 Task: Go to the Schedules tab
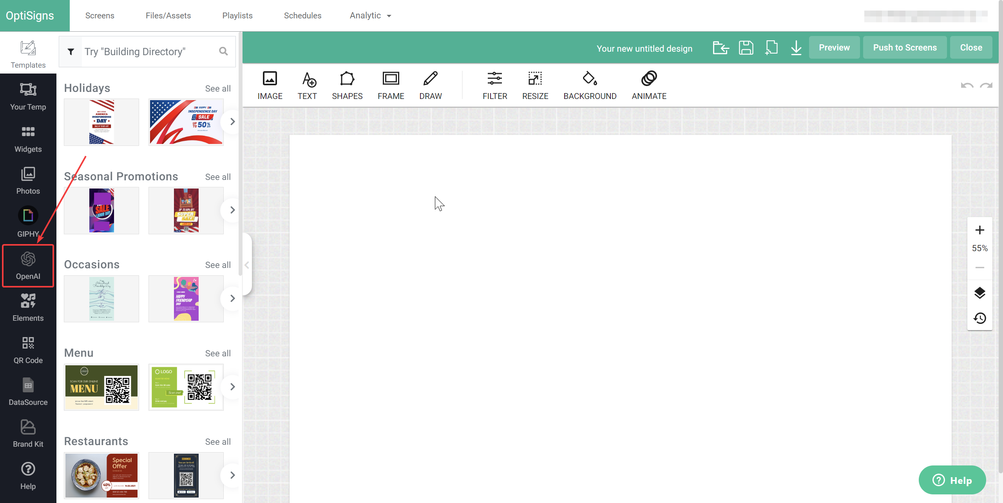[302, 16]
